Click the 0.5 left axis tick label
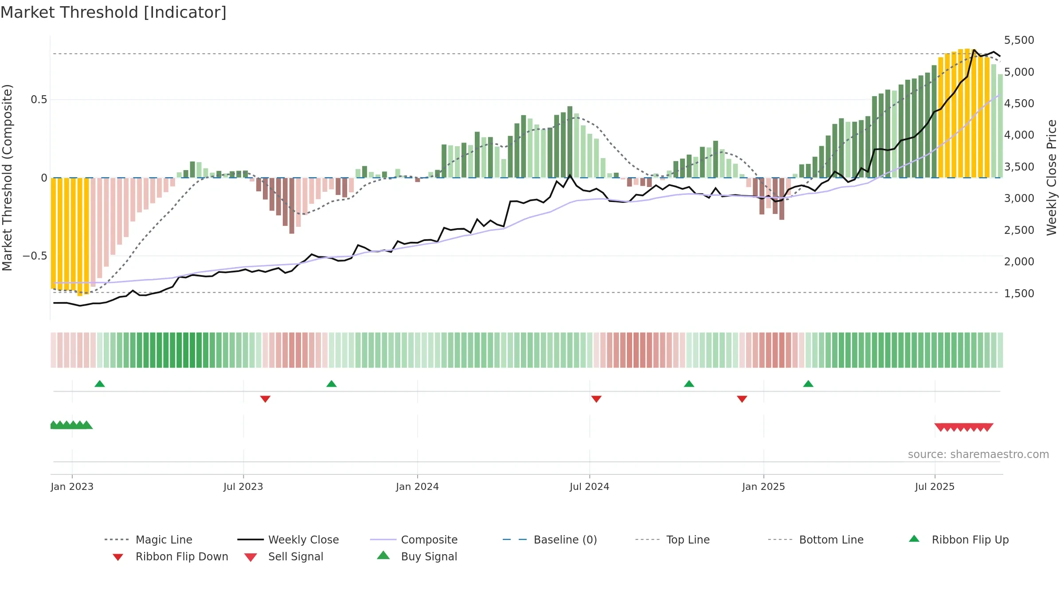Image resolution: width=1064 pixels, height=598 pixels. click(39, 99)
